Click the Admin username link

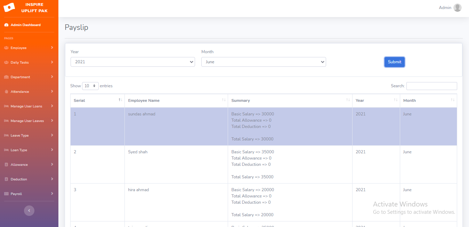click(445, 8)
